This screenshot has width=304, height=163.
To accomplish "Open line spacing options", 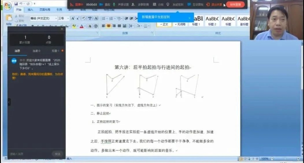I will (x=131, y=26).
